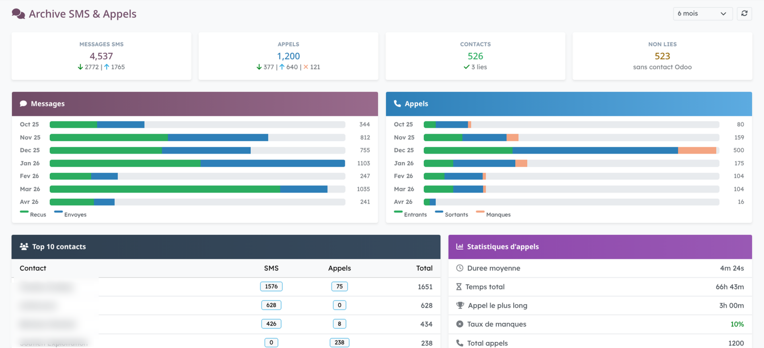Click the SMS badge showing 1576
This screenshot has width=764, height=348.
pos(271,286)
